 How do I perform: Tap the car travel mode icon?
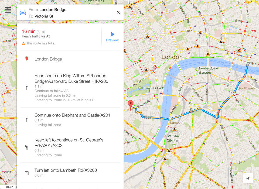23,12
